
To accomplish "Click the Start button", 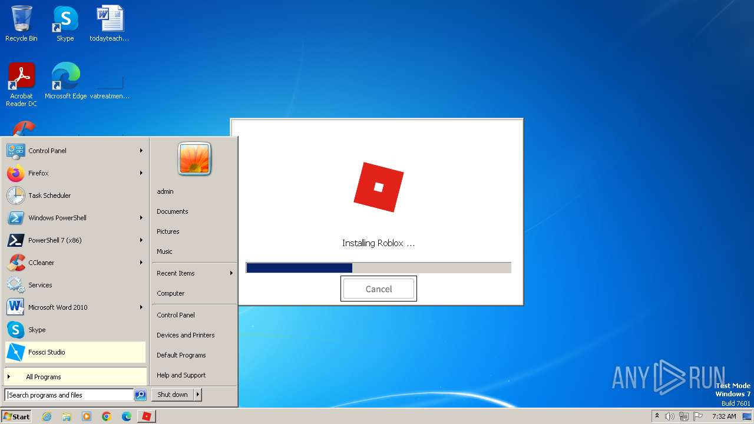I will pos(16,416).
